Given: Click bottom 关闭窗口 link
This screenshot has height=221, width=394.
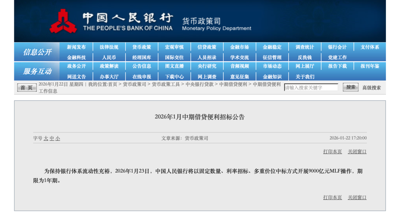Looking at the screenshot, I should click(357, 197).
